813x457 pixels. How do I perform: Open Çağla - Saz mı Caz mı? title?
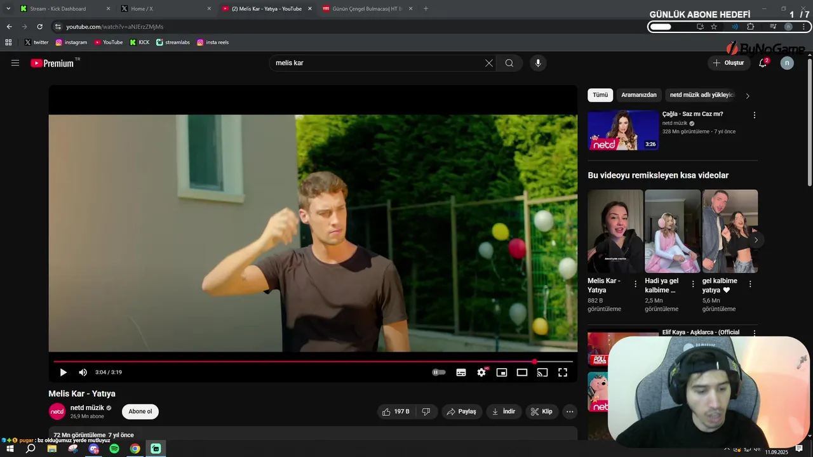click(692, 114)
